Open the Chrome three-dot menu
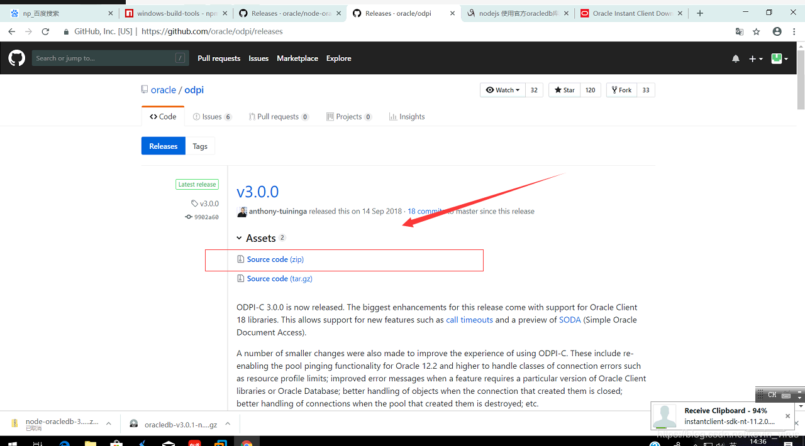 click(794, 31)
